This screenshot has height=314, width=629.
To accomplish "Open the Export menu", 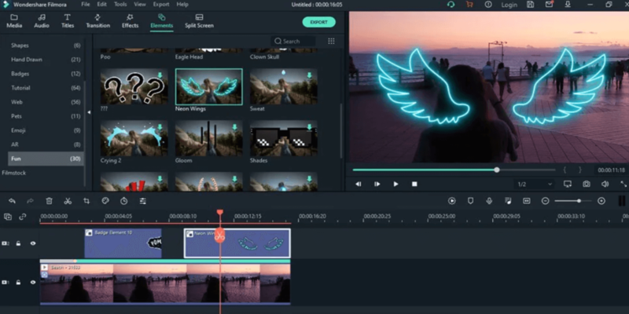I will point(161,5).
